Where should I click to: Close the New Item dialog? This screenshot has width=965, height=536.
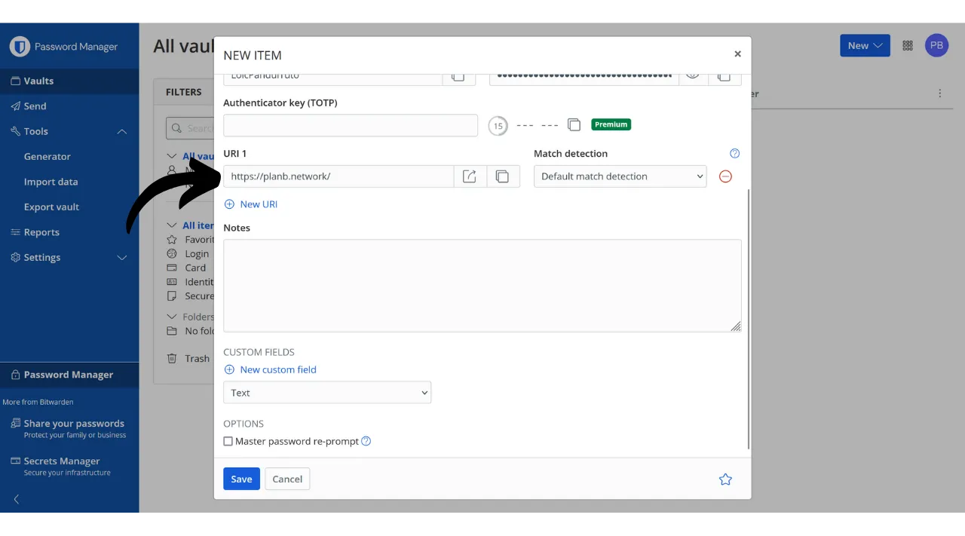click(737, 54)
